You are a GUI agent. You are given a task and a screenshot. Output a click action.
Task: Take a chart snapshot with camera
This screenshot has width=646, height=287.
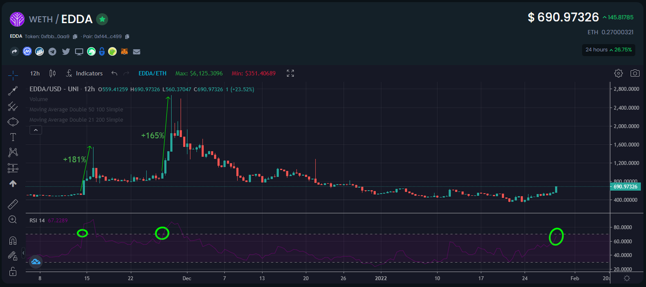635,73
